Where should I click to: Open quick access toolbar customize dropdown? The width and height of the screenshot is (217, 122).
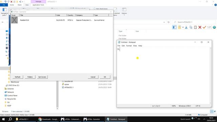click(x=23, y=2)
